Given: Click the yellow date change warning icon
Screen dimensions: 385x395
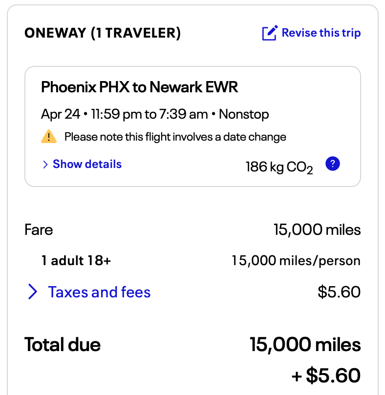Looking at the screenshot, I should pos(49,137).
